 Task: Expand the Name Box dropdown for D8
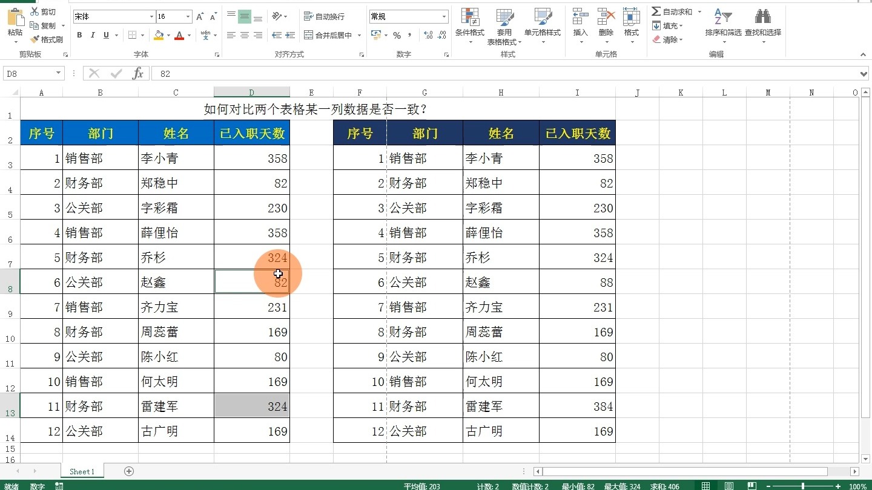(x=59, y=74)
